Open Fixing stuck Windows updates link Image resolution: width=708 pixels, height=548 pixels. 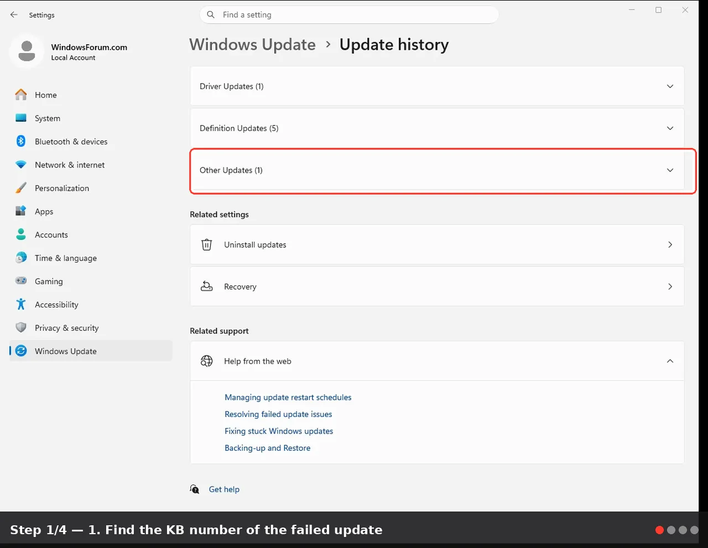(279, 431)
